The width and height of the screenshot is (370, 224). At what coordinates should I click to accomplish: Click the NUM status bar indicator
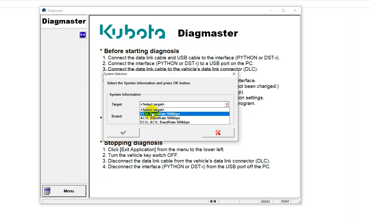[285, 201]
